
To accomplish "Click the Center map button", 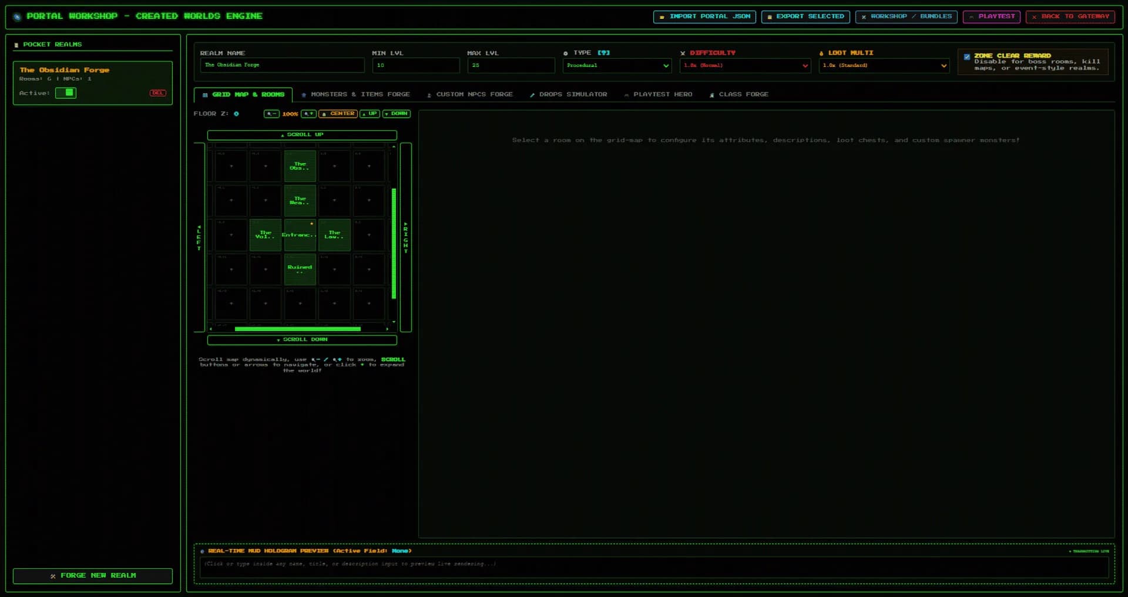I will pyautogui.click(x=338, y=114).
